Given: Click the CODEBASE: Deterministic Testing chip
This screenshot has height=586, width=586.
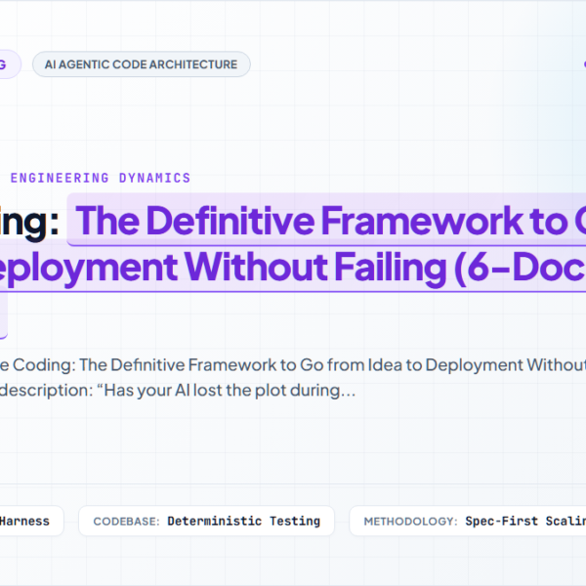Looking at the screenshot, I should coord(206,521).
